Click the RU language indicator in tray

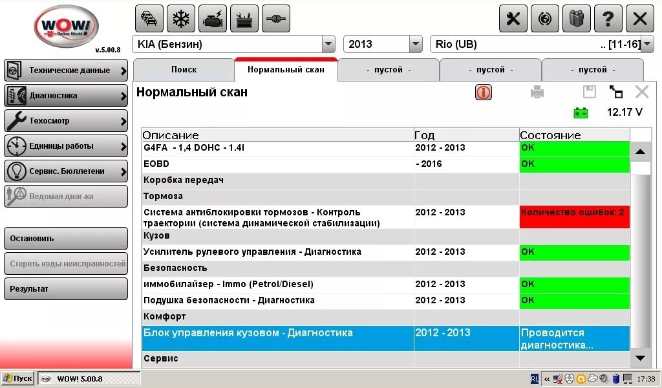534,379
